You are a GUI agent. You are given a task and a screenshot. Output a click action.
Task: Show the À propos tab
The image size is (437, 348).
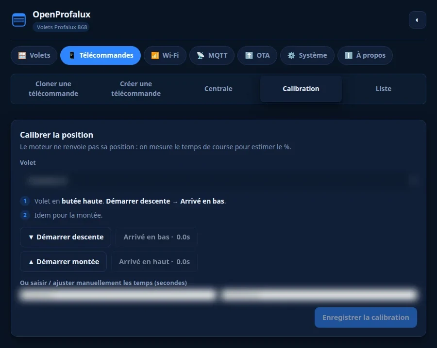tap(365, 55)
